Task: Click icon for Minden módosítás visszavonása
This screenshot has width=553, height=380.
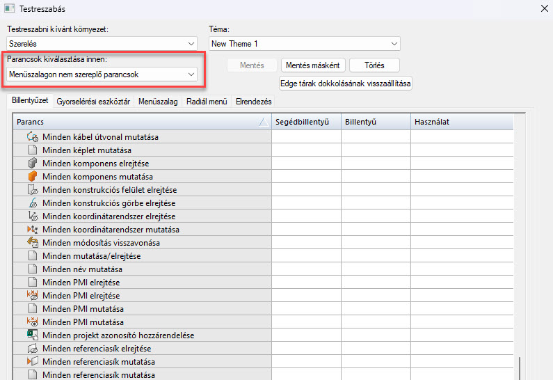Action: point(32,243)
